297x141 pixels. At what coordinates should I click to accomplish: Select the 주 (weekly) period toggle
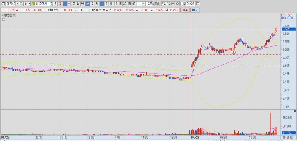73,3
